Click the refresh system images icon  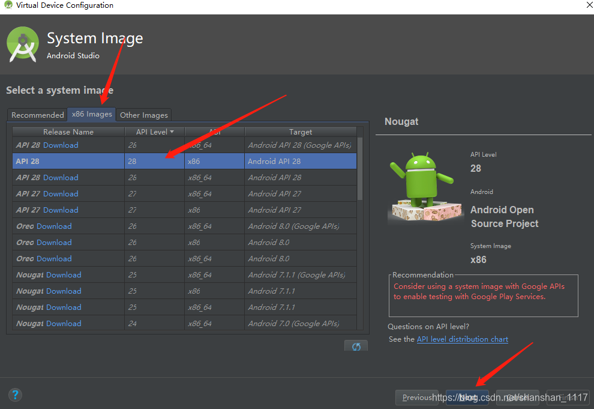click(356, 346)
